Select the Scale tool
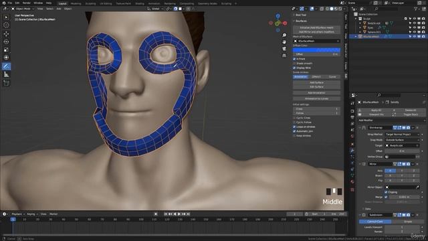This screenshot has height=241, width=428. click(x=6, y=50)
